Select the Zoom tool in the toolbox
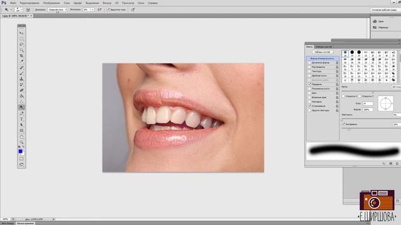The width and height of the screenshot is (401, 225). (x=21, y=142)
